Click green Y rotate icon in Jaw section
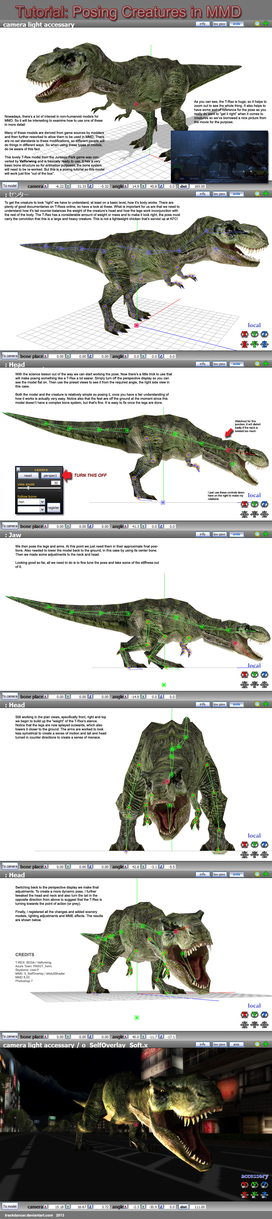272x1219 pixels. (254, 674)
